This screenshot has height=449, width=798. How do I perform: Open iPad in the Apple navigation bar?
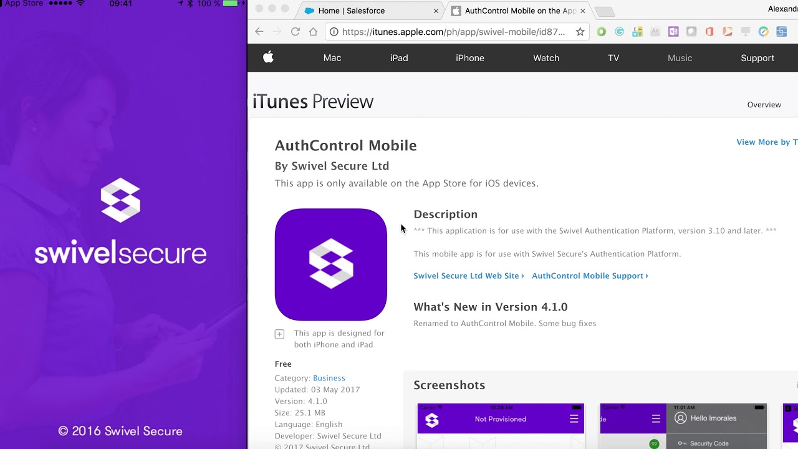click(399, 58)
